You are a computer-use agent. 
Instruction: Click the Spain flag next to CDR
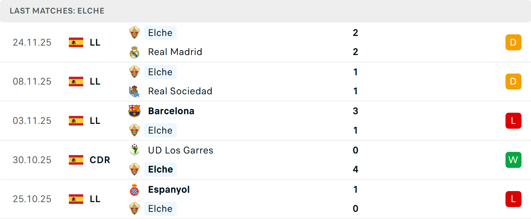[76, 160]
